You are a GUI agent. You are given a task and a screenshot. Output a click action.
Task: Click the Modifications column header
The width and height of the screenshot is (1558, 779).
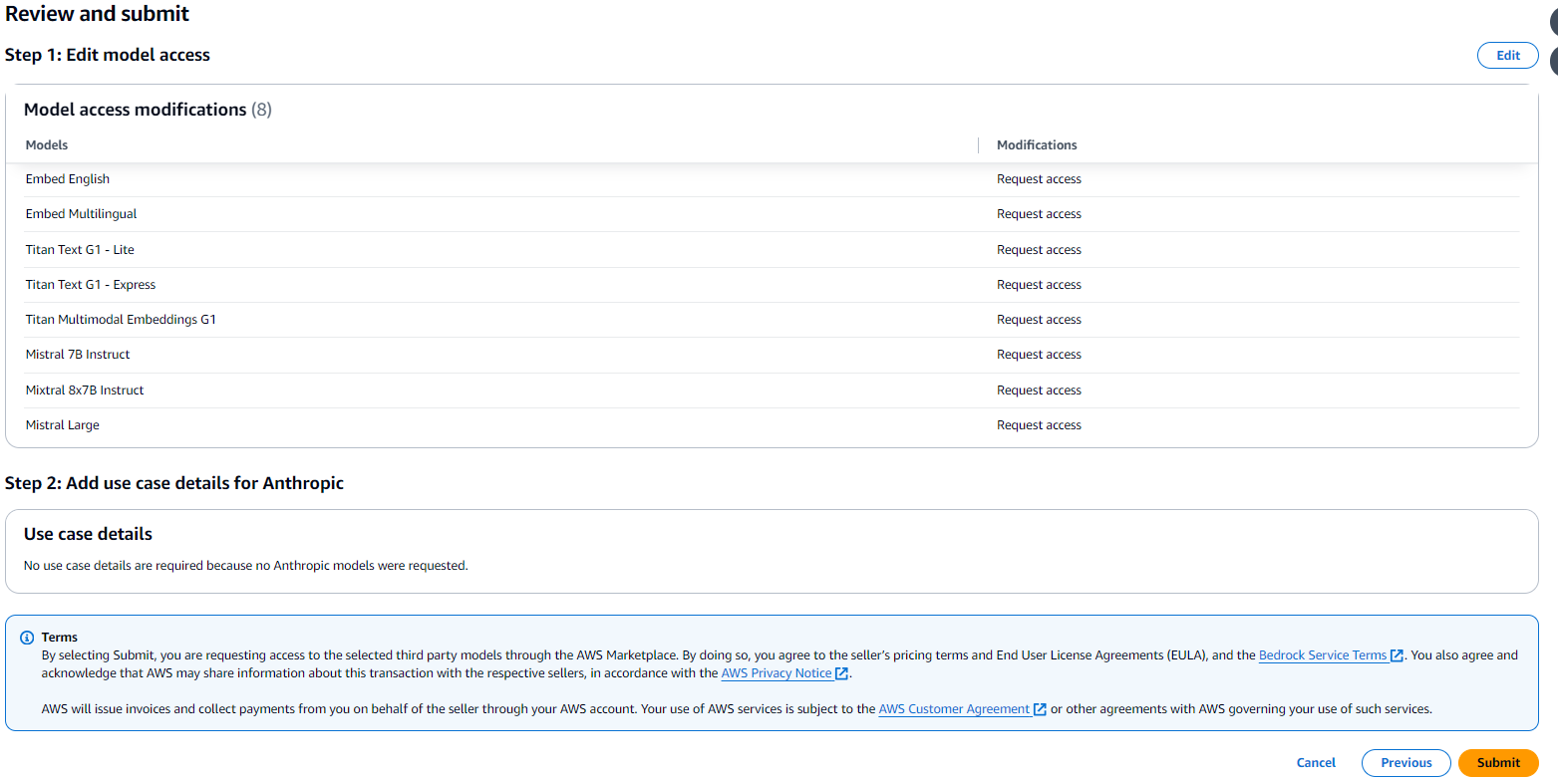(x=1037, y=145)
